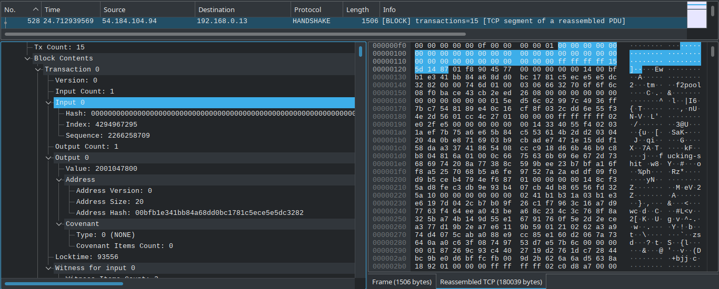Sort by Source column header
The width and height of the screenshot is (719, 289).
(x=147, y=9)
